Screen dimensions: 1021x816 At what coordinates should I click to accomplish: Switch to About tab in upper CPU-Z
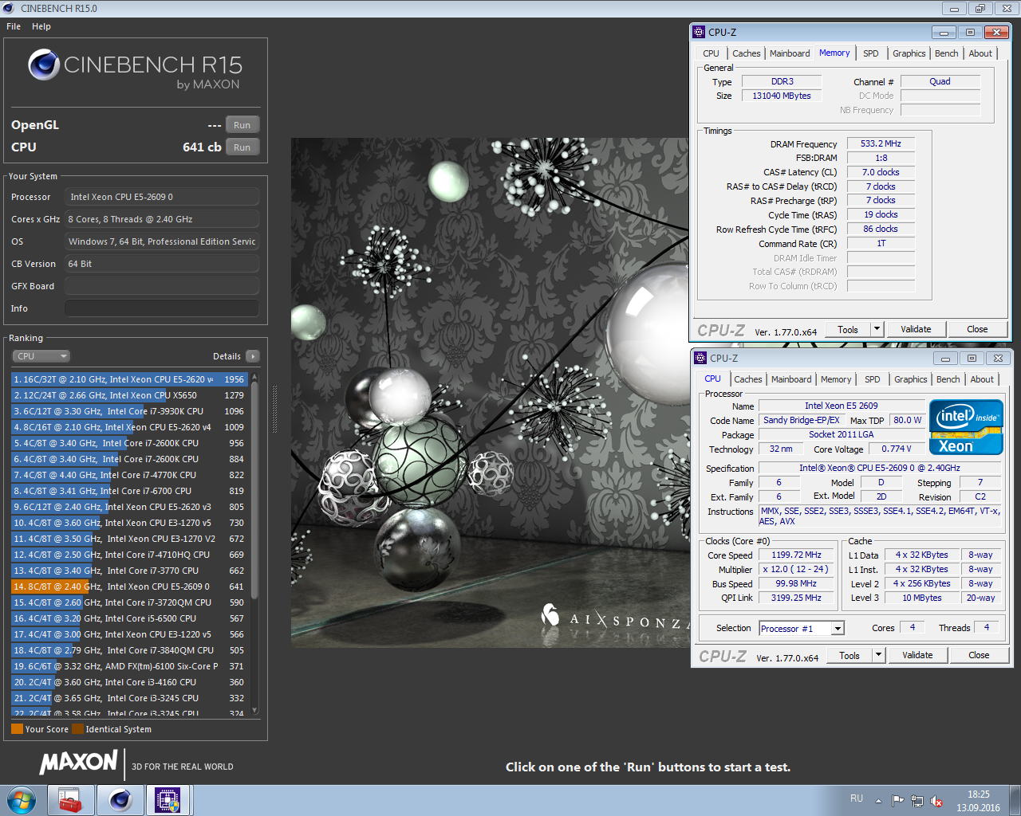[980, 53]
